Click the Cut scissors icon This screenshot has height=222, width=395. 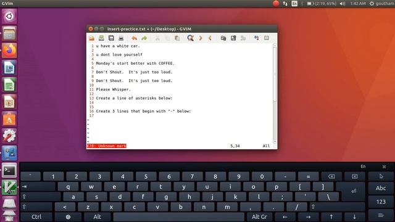click(157, 38)
